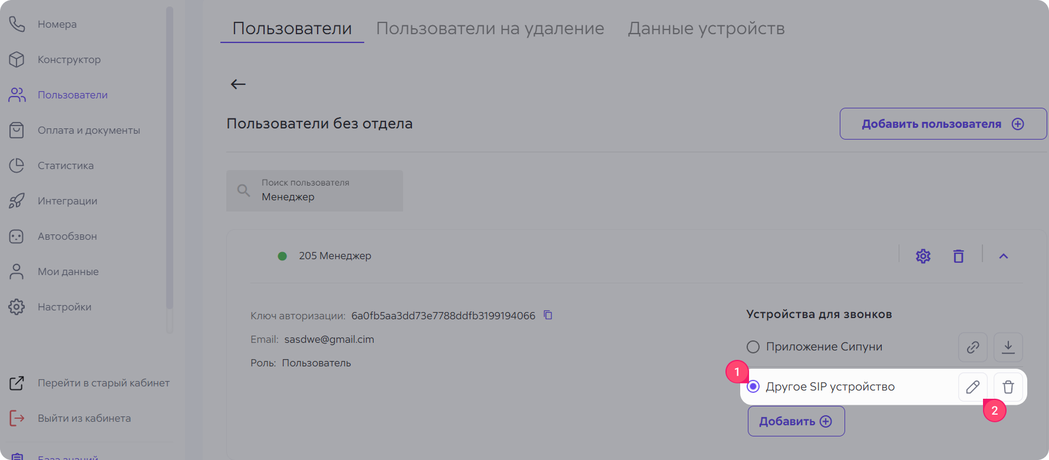Copy link for Приложение Сипуни
This screenshot has width=1049, height=460.
pos(972,347)
